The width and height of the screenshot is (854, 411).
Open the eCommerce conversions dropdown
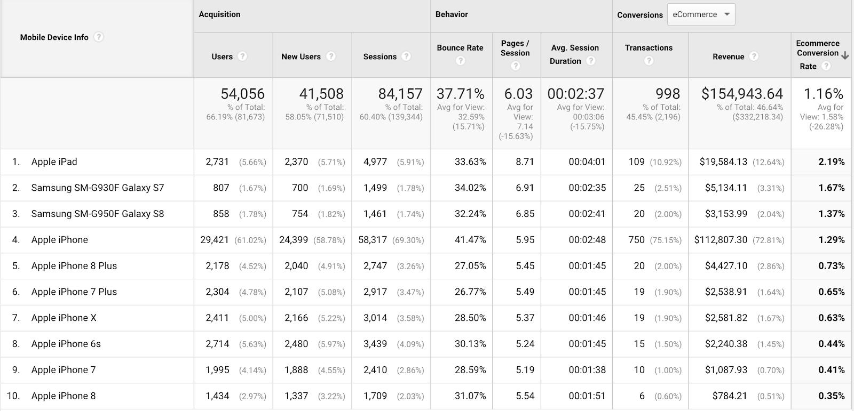pyautogui.click(x=701, y=14)
